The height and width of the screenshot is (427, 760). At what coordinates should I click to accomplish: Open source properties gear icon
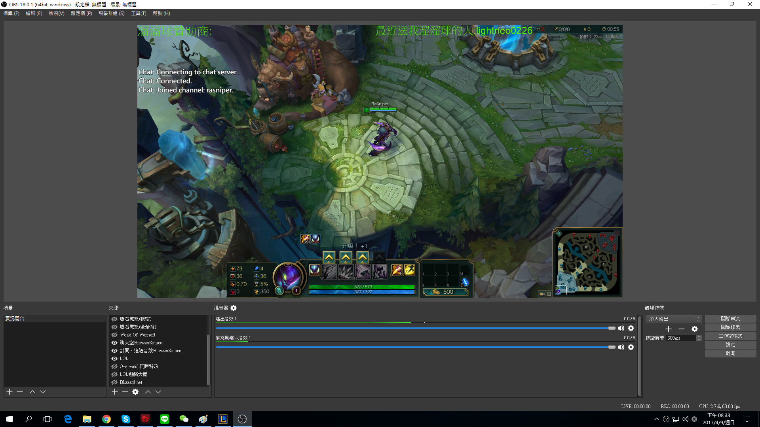pos(135,392)
